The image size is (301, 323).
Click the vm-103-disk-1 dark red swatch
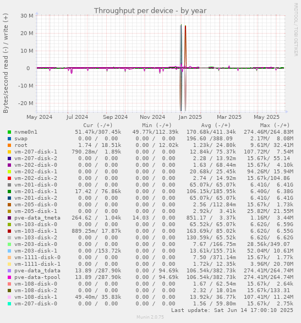coord(9,231)
